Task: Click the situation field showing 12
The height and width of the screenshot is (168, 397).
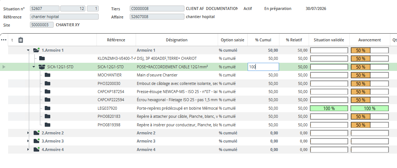Action: click(73, 8)
